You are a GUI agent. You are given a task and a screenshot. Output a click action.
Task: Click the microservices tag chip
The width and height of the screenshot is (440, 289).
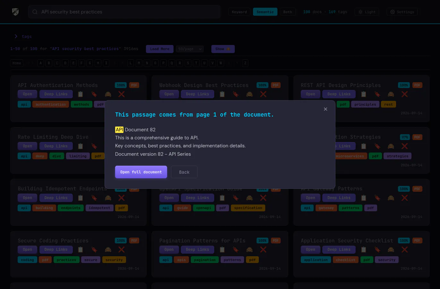350,156
